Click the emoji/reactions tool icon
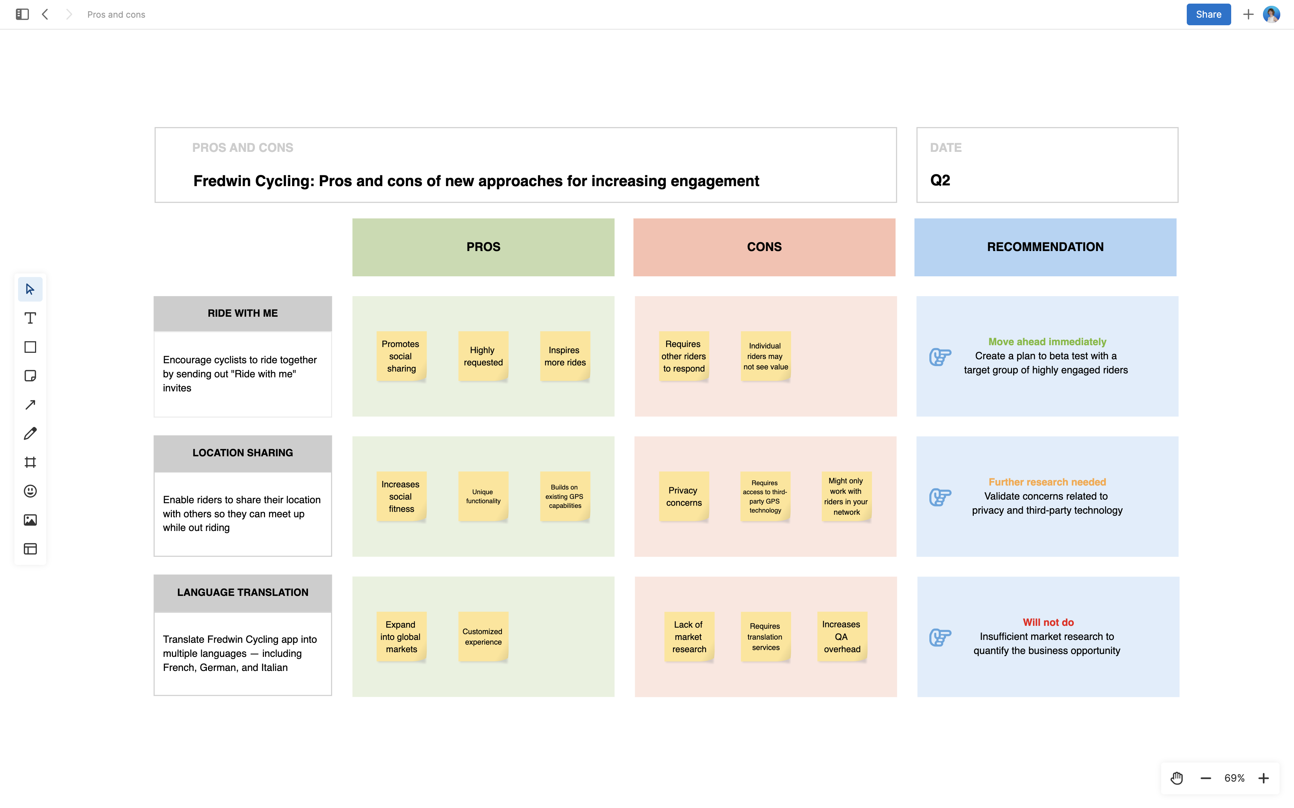 click(x=31, y=491)
